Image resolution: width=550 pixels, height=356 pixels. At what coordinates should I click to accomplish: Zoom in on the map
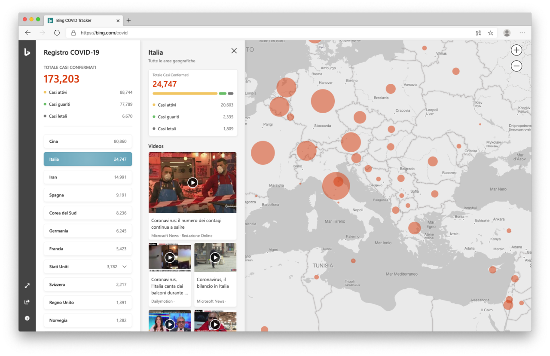click(516, 50)
